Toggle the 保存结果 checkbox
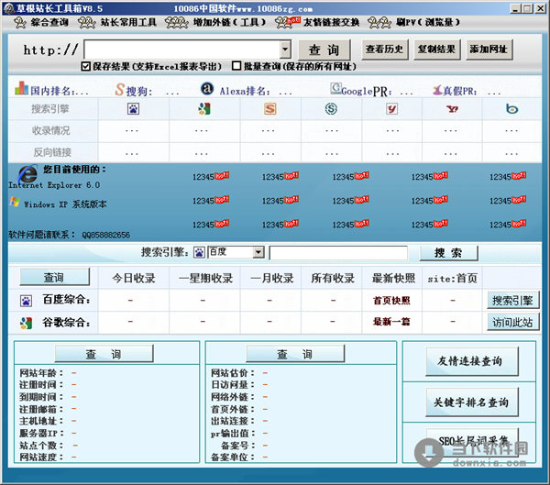Screen dimensions: 550x485 (85, 66)
